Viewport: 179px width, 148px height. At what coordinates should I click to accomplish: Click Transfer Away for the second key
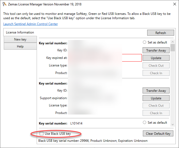[156, 90]
